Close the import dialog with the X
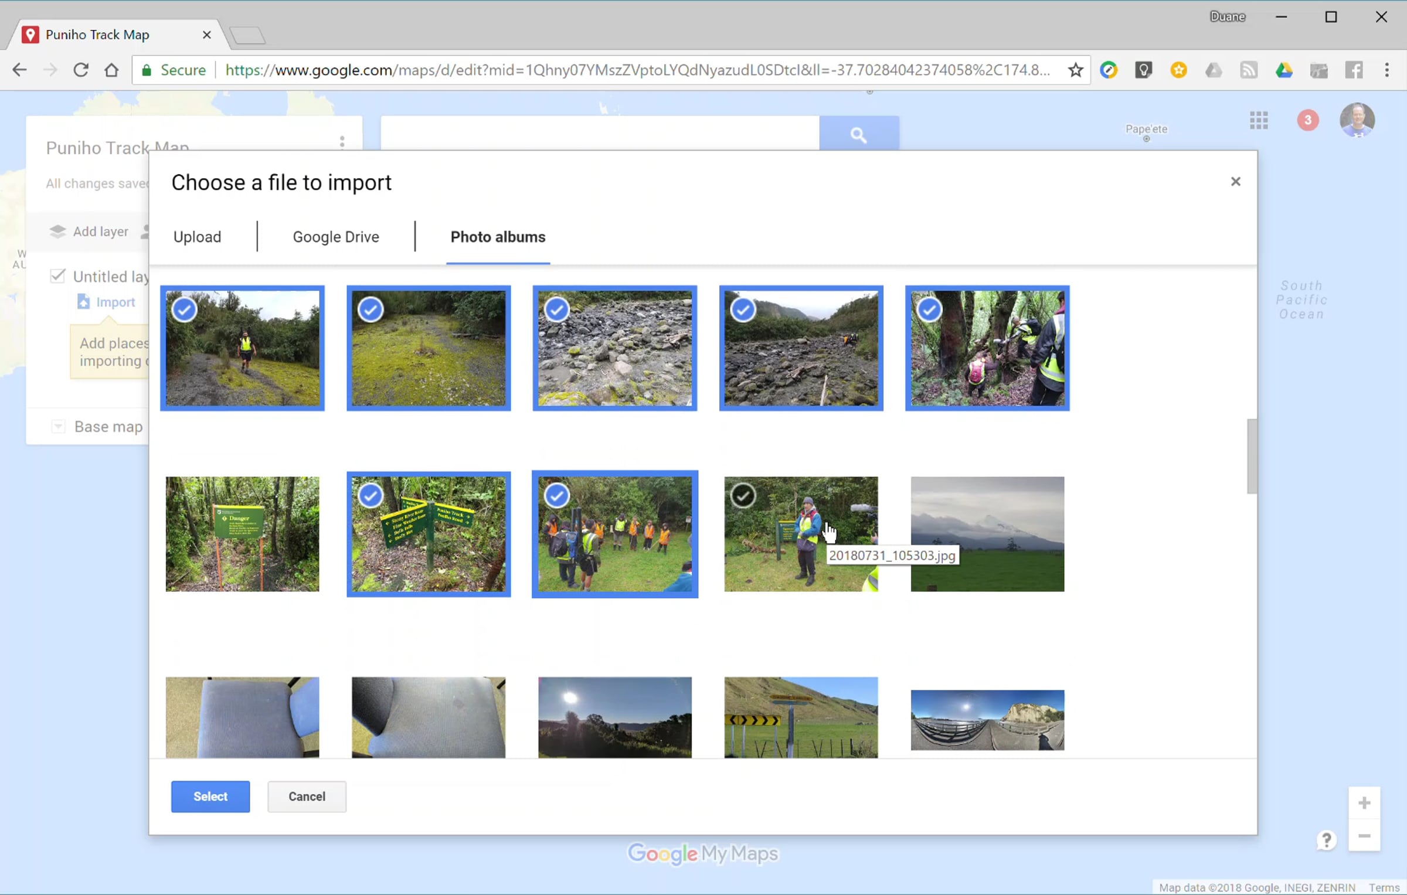The width and height of the screenshot is (1407, 895). pos(1236,182)
